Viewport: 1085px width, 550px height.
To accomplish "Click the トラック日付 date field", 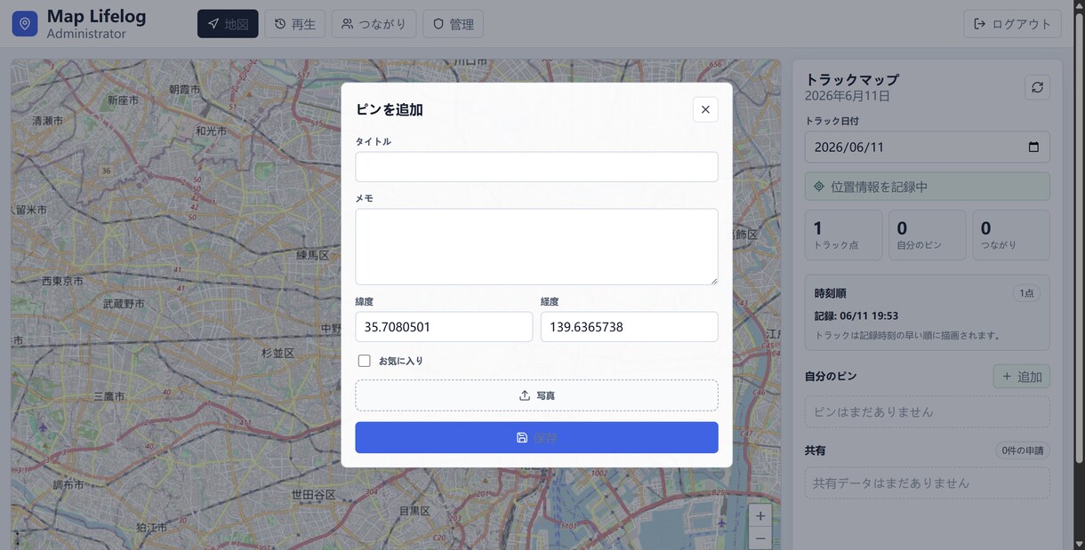I will pyautogui.click(x=927, y=147).
